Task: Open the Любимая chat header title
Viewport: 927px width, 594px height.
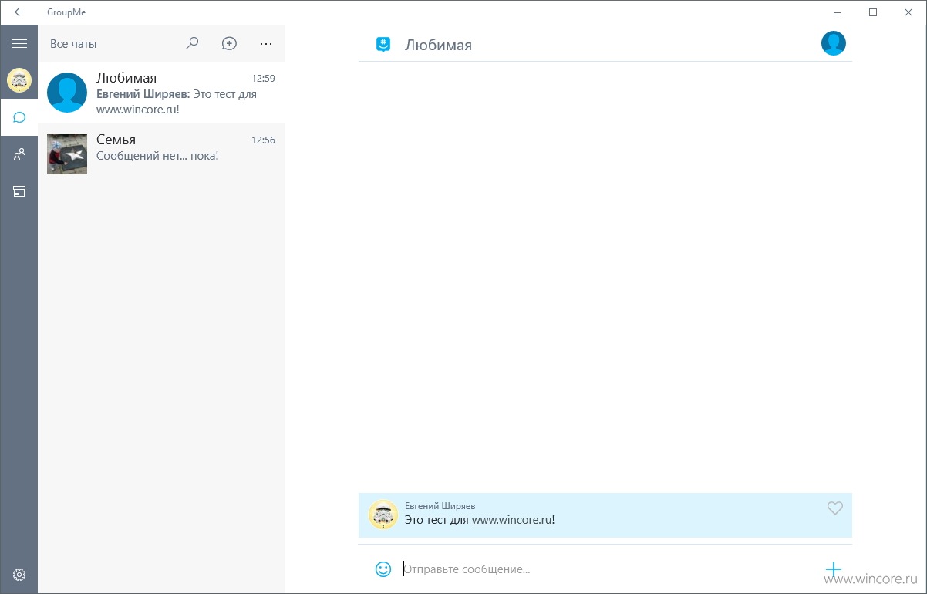Action: point(438,46)
